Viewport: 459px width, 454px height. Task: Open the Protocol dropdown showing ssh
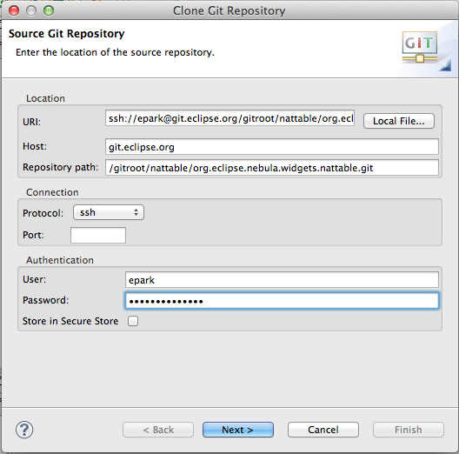click(x=109, y=212)
